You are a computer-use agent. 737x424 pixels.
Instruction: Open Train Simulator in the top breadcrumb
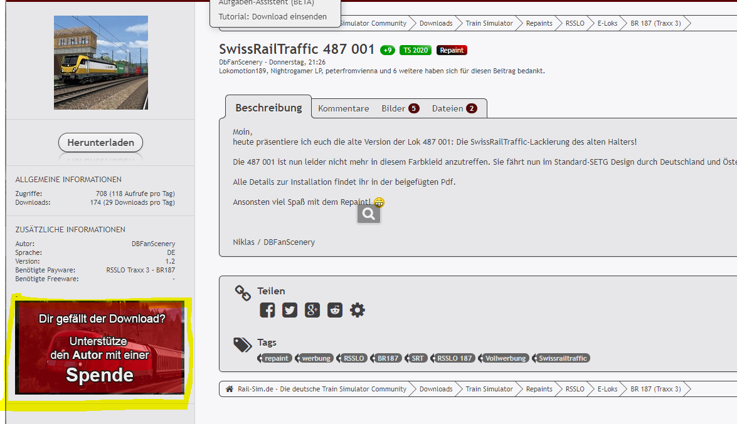489,23
